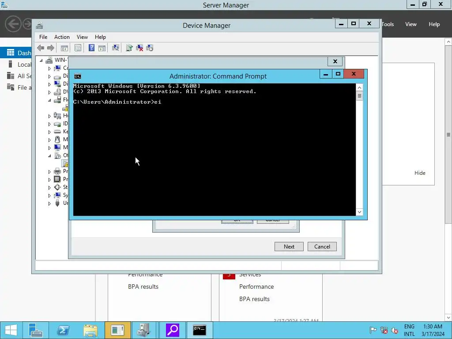
Task: Click the Action Center flag tray icon
Action: [x=373, y=330]
